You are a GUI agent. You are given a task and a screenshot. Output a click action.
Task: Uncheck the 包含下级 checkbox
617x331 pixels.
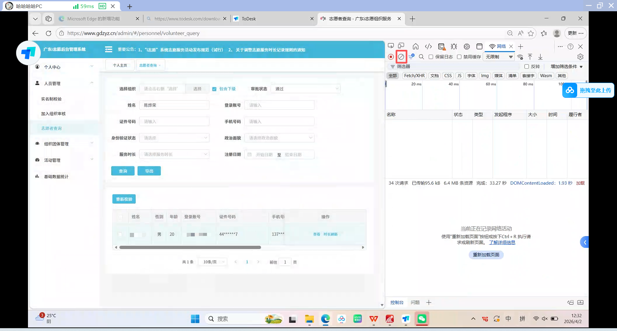(214, 89)
